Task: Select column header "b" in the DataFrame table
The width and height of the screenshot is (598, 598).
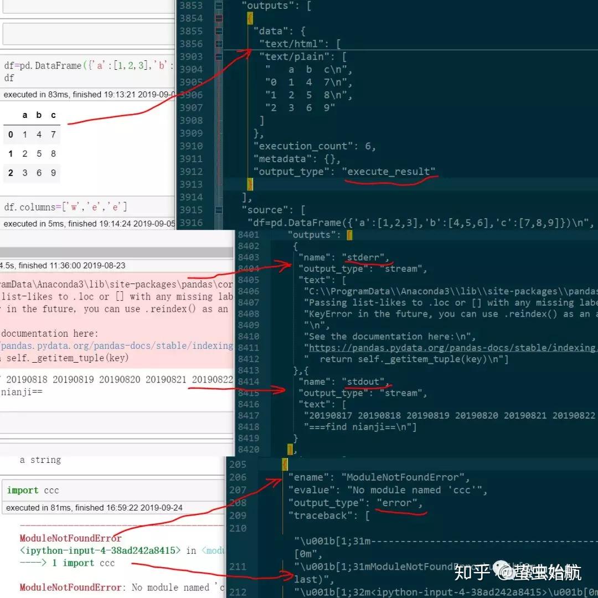Action: click(x=39, y=115)
